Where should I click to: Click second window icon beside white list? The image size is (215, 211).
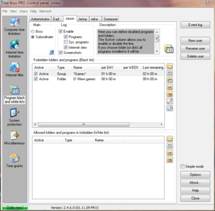tap(170, 146)
